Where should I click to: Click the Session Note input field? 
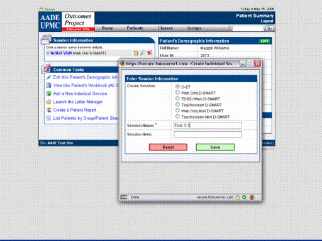point(208,134)
